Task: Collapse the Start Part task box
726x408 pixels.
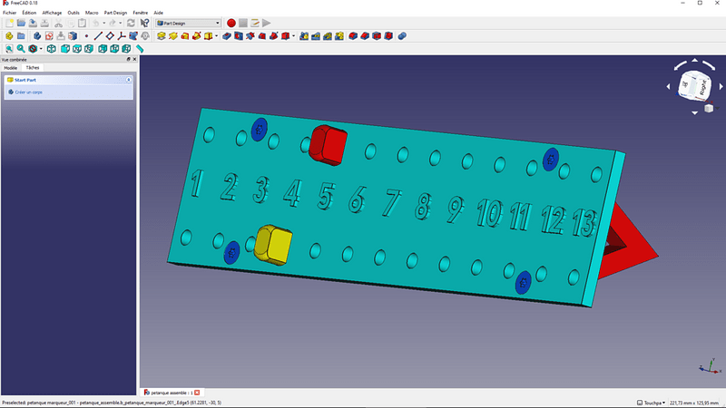Action: coord(129,80)
